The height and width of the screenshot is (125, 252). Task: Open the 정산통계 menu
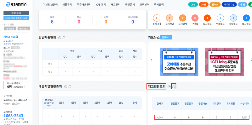click(130, 5)
